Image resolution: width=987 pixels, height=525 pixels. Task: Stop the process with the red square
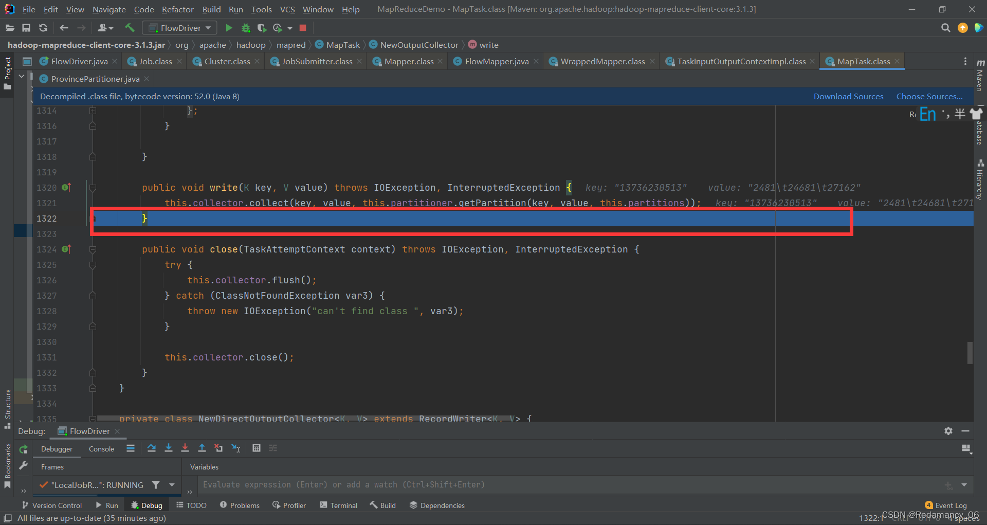[303, 28]
